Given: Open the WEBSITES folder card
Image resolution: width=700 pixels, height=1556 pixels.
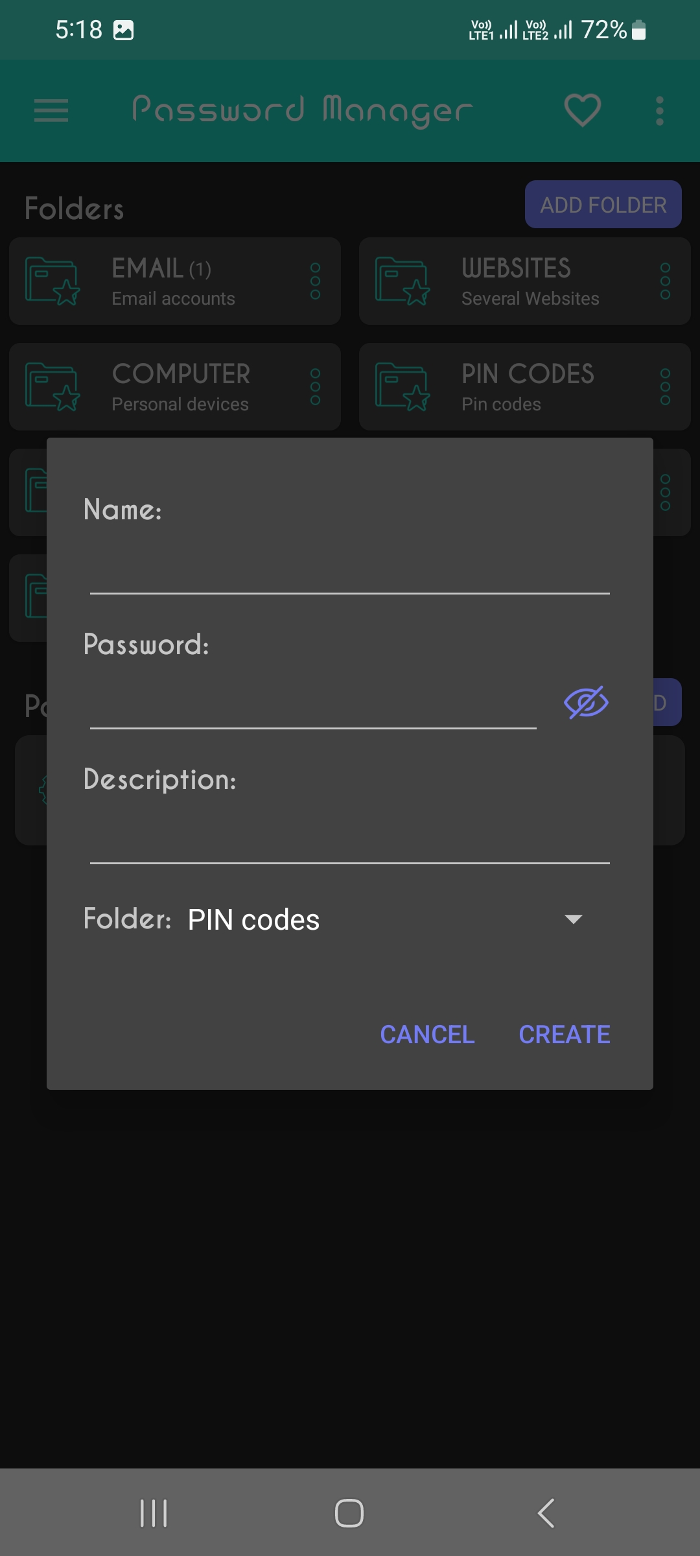Looking at the screenshot, I should click(x=525, y=281).
